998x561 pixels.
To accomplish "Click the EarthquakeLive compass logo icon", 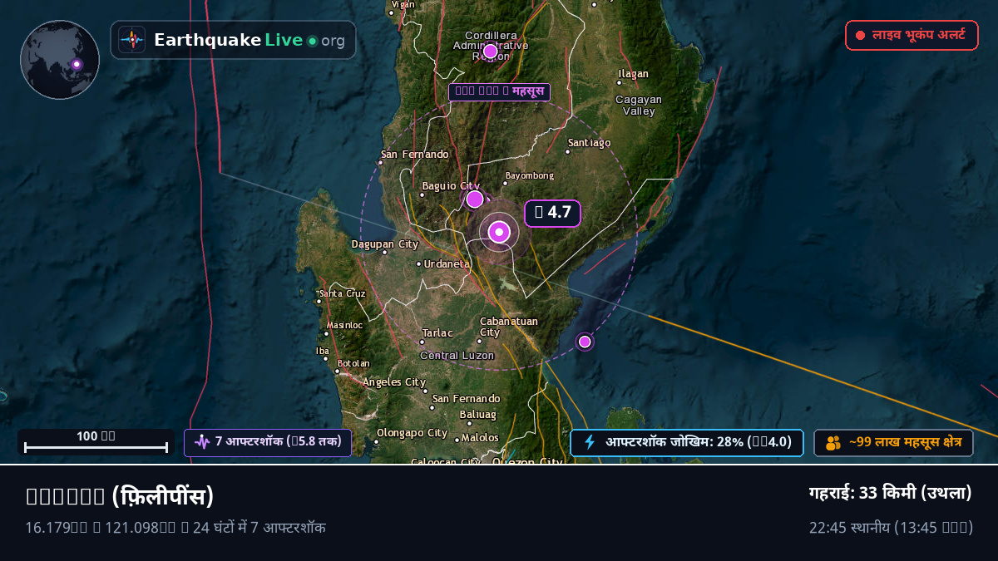I will tap(132, 40).
